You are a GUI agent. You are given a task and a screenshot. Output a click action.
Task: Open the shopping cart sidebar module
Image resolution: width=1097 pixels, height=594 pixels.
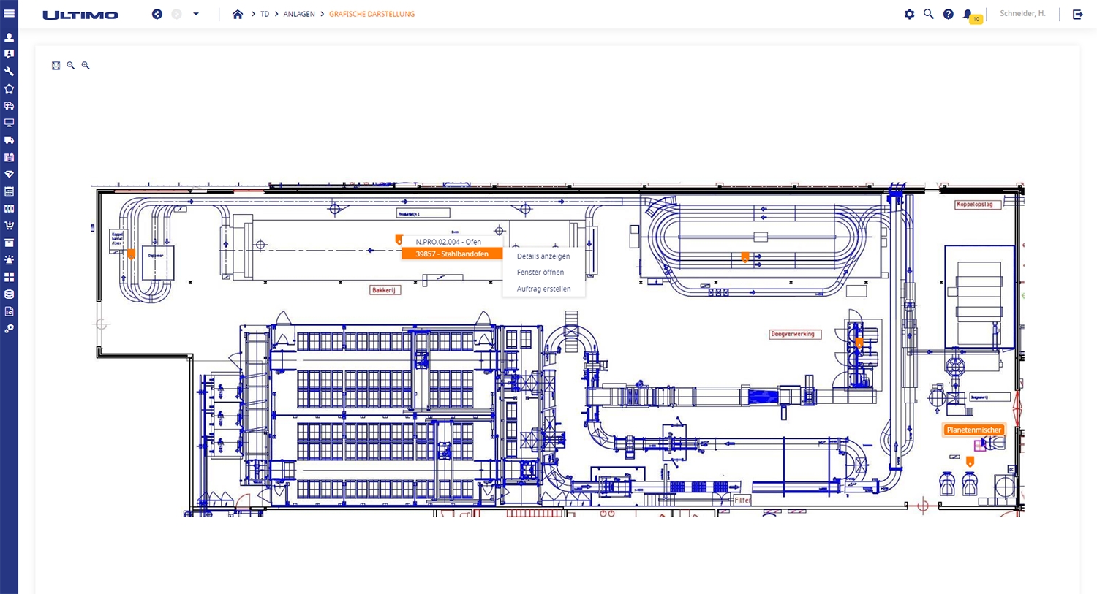point(9,226)
